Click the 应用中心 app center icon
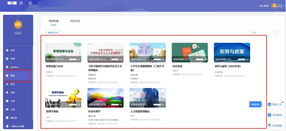 (7, 67)
